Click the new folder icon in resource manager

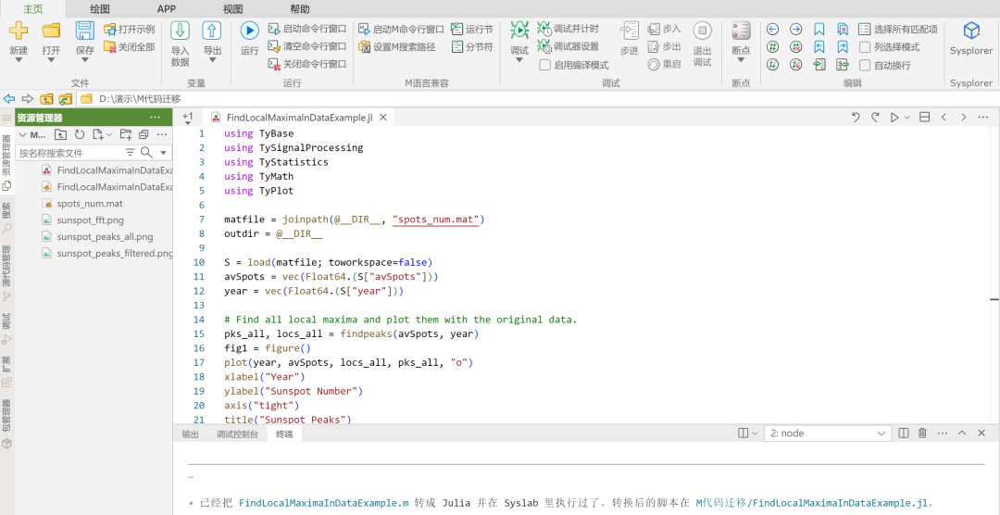(126, 134)
